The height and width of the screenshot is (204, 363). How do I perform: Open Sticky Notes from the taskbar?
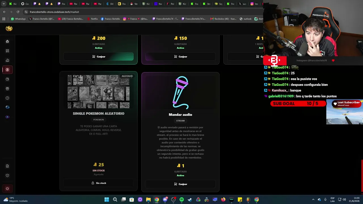(x=240, y=199)
